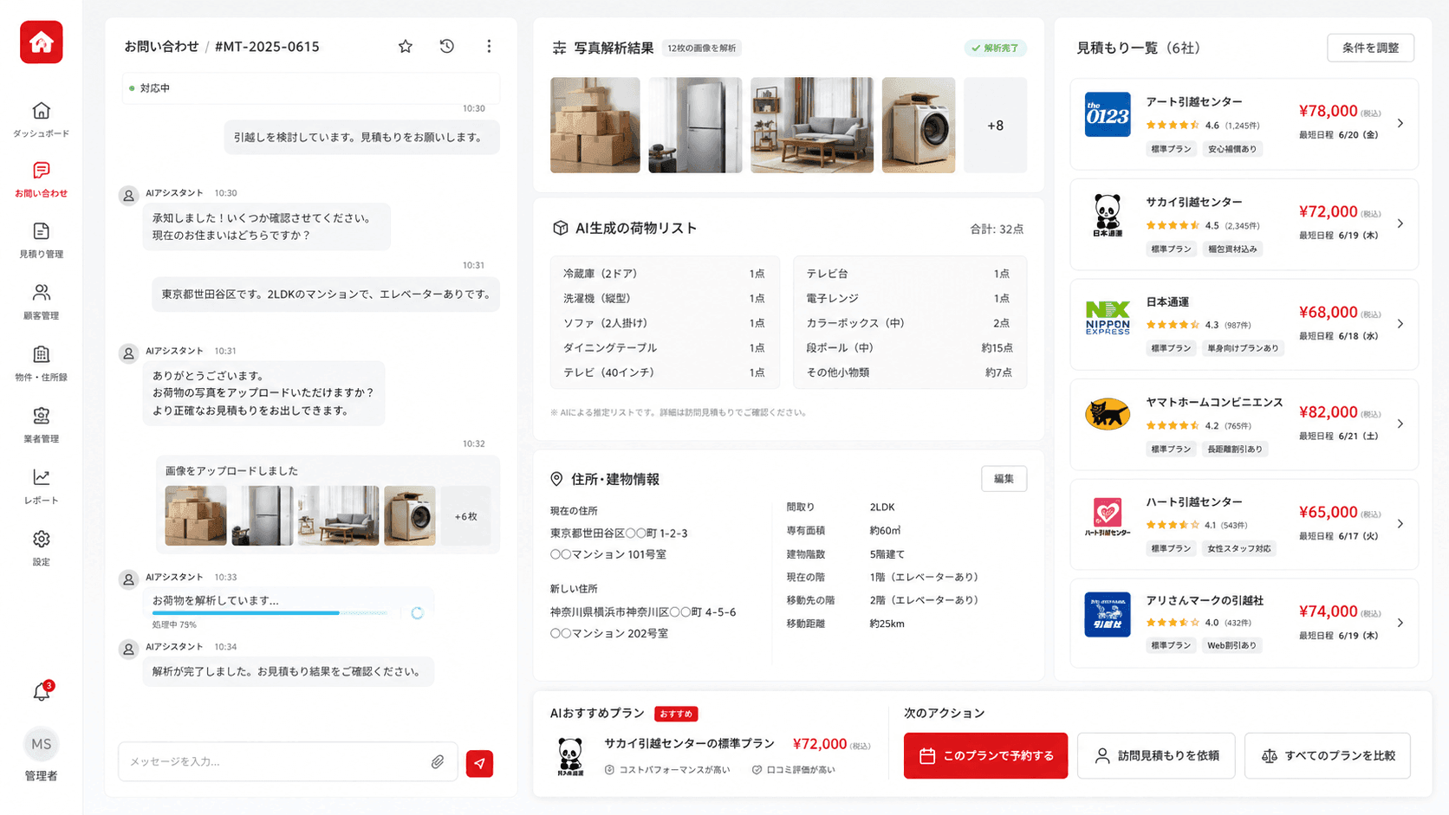Image resolution: width=1449 pixels, height=815 pixels.
Task: Open ダッシュボード from the sidebar
Action: click(41, 120)
